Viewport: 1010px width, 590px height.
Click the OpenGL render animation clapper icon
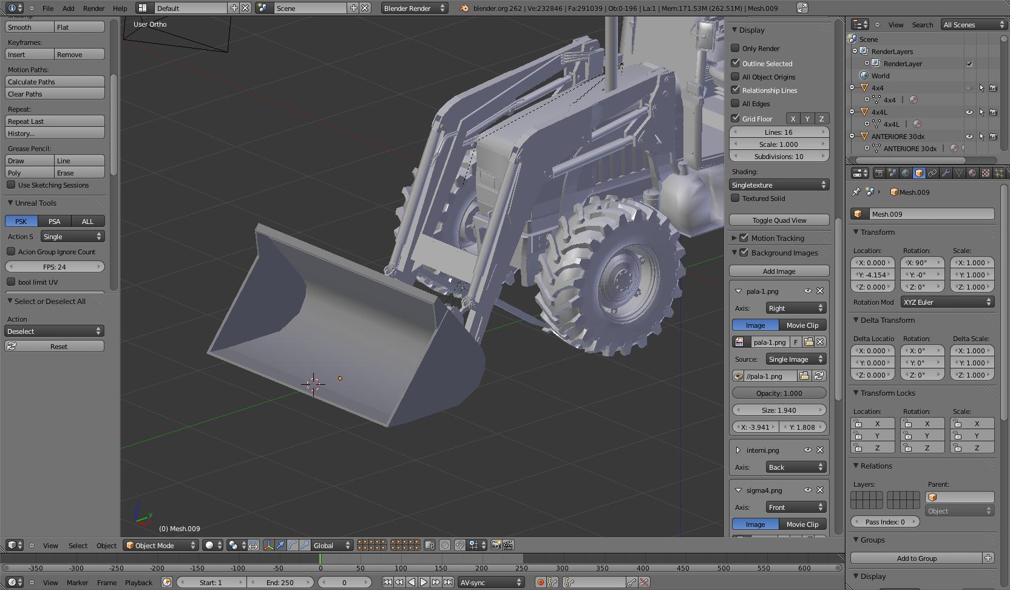[x=508, y=545]
